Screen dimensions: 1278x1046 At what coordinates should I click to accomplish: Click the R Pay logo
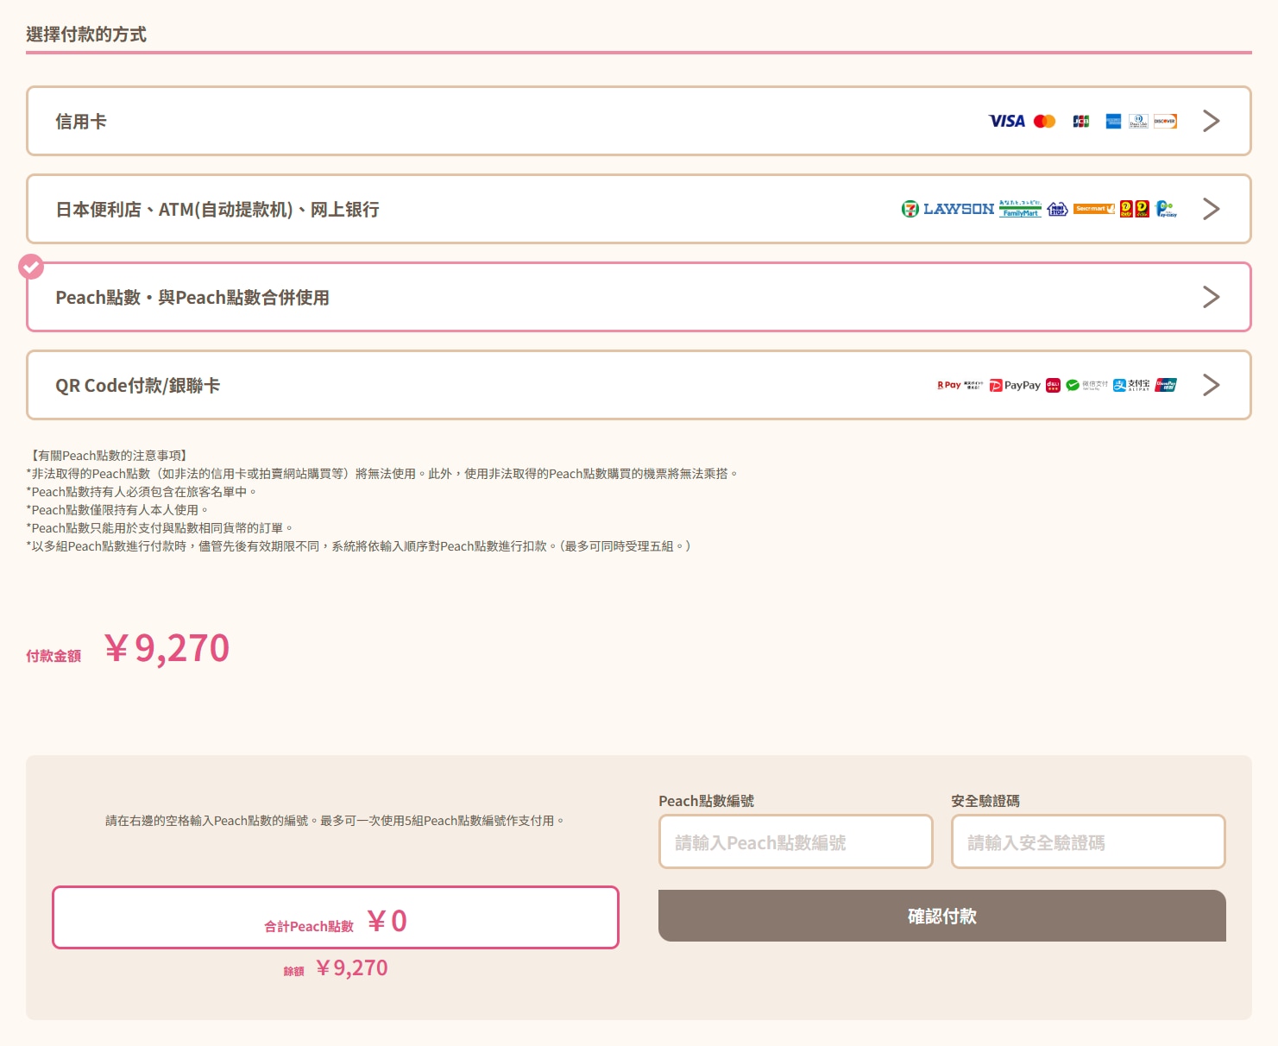[960, 385]
